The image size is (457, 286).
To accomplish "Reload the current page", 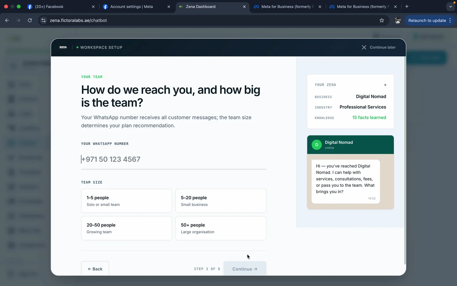I will [30, 20].
